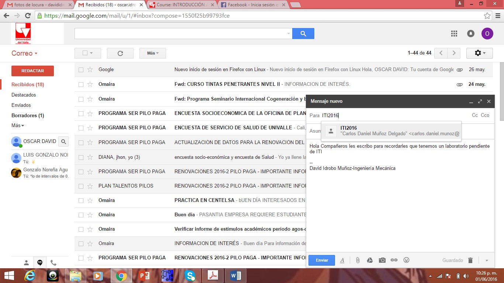The height and width of the screenshot is (283, 504).
Task: Expand the Correo dropdown
Action: [24, 53]
